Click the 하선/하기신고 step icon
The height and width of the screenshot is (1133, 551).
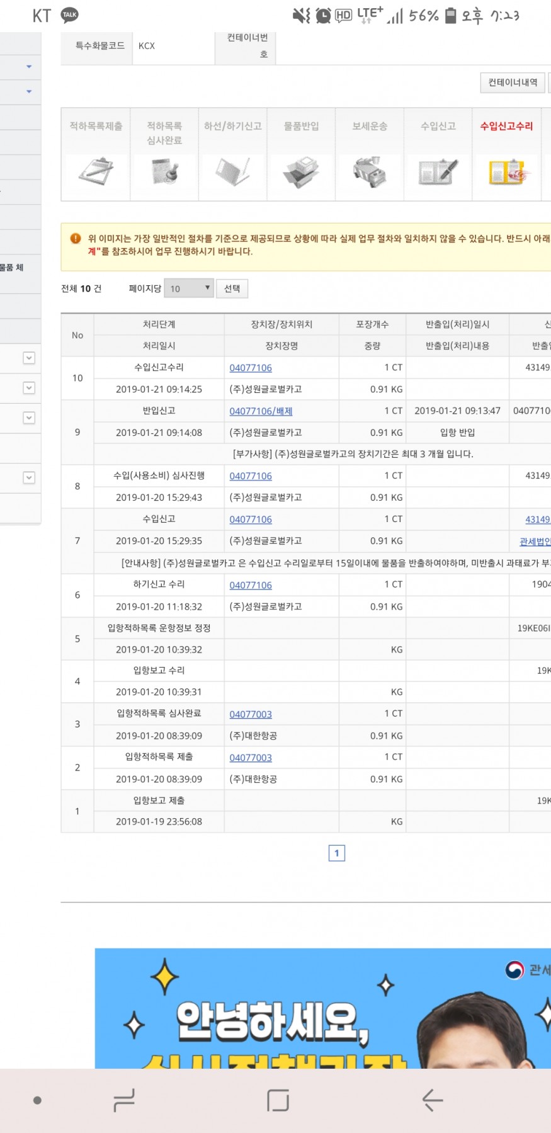click(x=232, y=171)
